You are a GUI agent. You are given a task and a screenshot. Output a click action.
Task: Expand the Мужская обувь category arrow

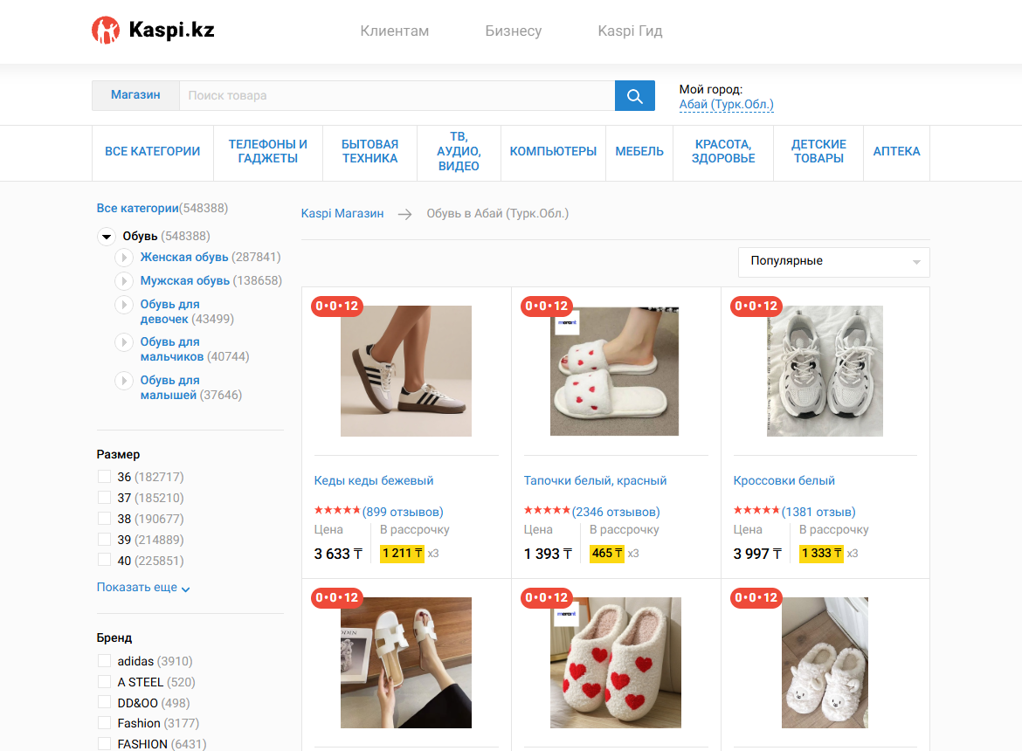click(x=124, y=280)
